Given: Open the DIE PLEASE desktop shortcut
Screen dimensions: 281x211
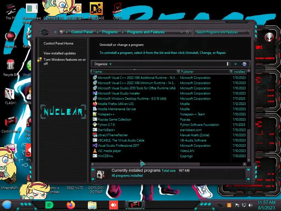Looking at the screenshot, I should pyautogui.click(x=96, y=11).
